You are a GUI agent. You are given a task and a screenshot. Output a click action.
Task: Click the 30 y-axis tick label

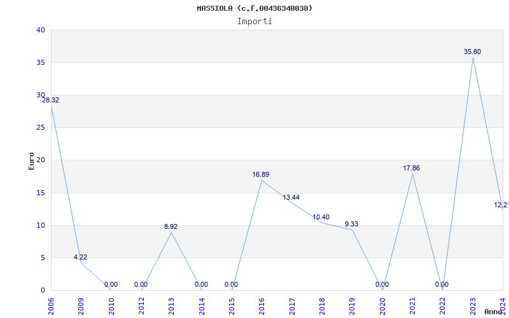click(41, 95)
